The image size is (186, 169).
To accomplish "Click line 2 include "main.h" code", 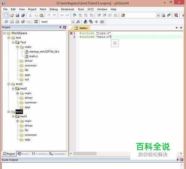I will pos(95,37).
